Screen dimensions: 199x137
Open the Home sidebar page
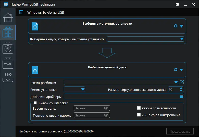tap(8, 17)
